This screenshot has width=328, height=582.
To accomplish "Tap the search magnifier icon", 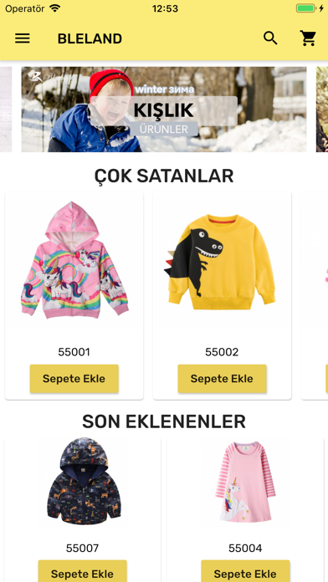I will (x=270, y=38).
